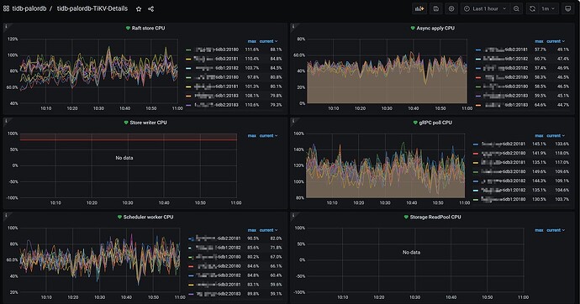Refresh the dashboard now

(x=532, y=8)
